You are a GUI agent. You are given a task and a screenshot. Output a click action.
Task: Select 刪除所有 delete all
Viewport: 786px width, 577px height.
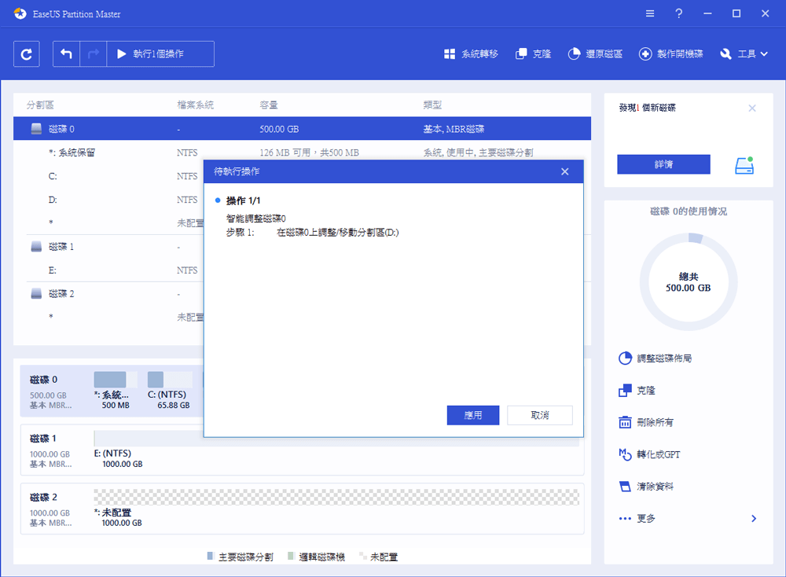tap(646, 422)
